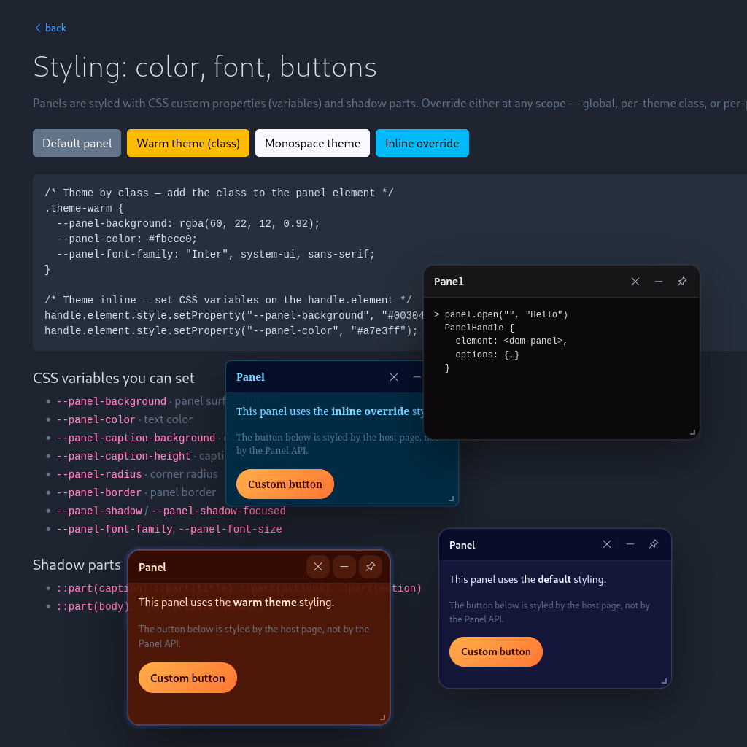
Task: Click the --panel-color variable name
Action: click(x=96, y=419)
